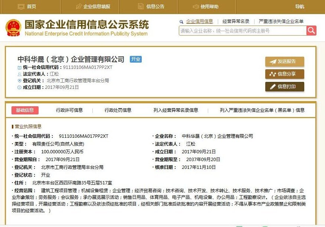Click the 企业名称 value in license section
The image size is (325, 227).
pyautogui.click(x=217, y=136)
